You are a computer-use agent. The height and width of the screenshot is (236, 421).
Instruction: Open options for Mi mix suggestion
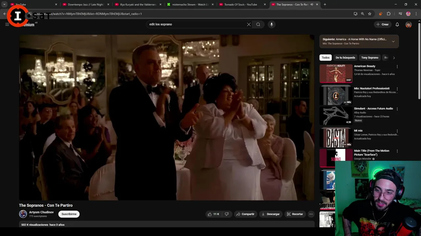pos(397,131)
